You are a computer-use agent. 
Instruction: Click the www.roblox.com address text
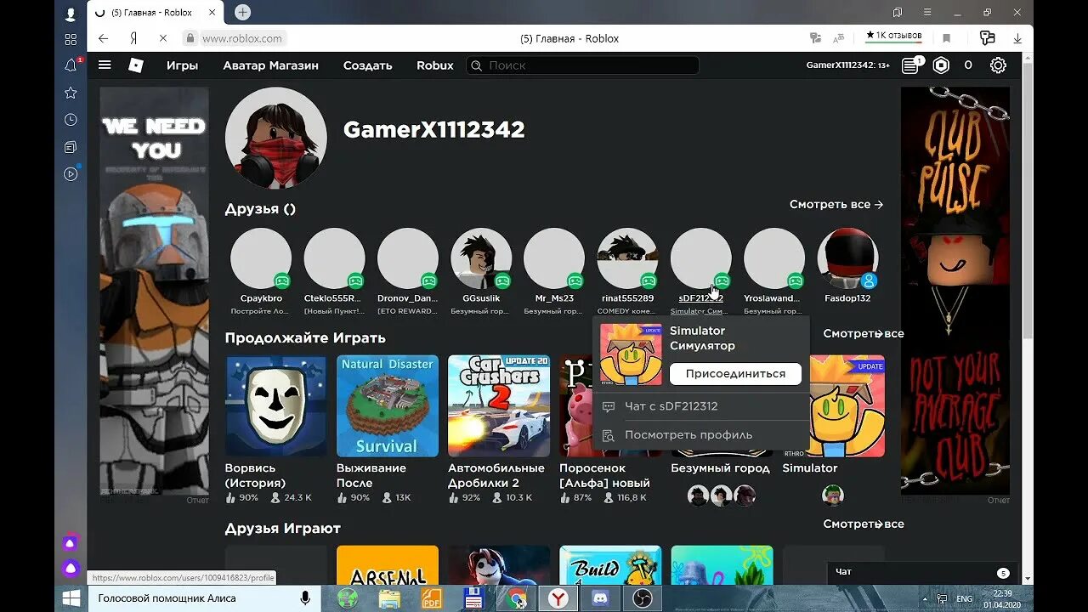pos(242,38)
